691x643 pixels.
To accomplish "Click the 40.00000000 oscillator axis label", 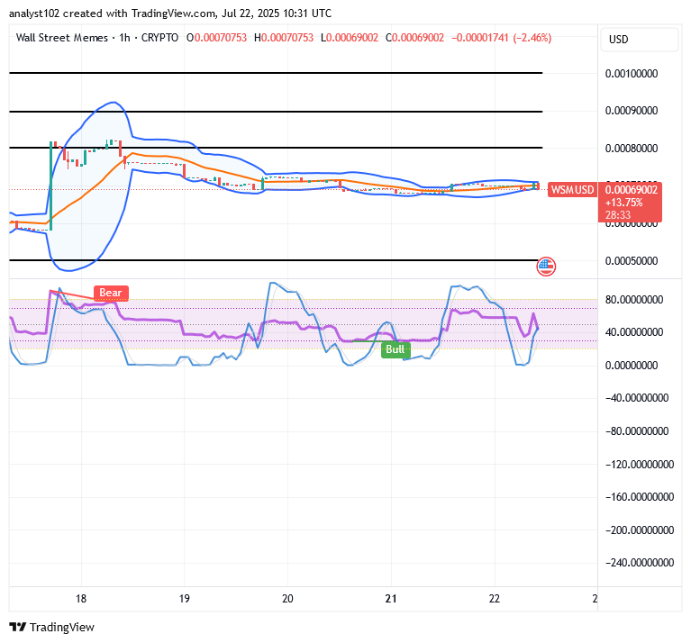I will point(634,332).
